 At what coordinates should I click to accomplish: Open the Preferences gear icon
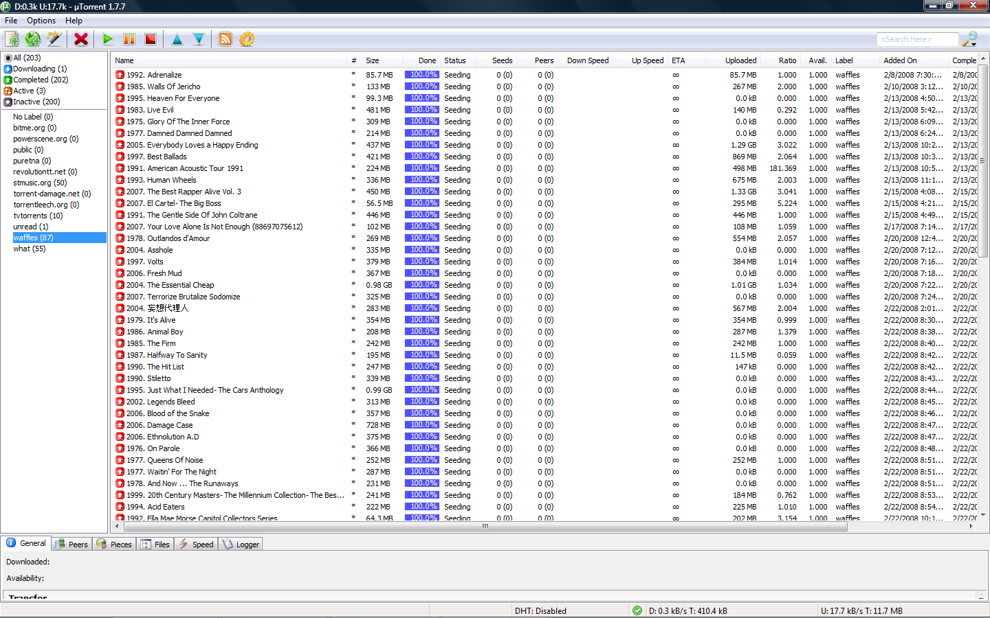(247, 39)
